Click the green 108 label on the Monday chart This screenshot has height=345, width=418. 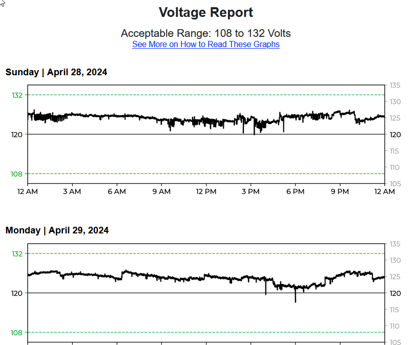click(16, 333)
